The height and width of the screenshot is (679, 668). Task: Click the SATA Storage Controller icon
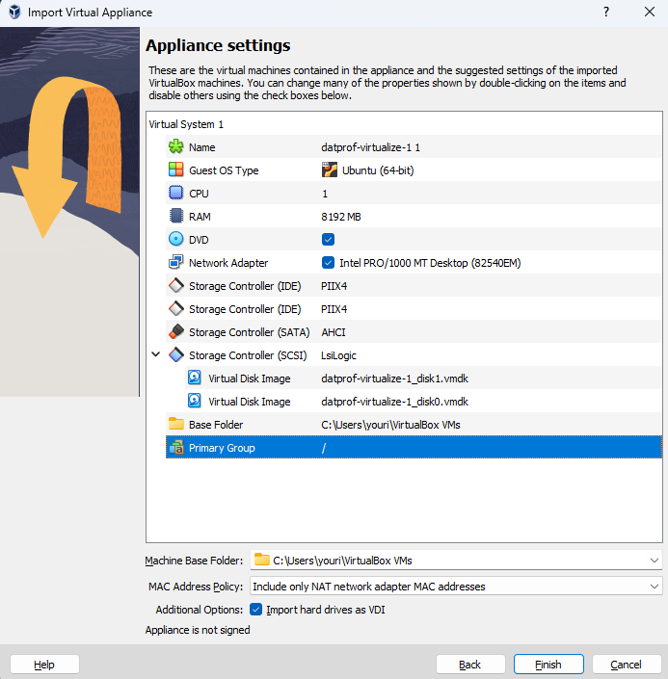point(175,332)
